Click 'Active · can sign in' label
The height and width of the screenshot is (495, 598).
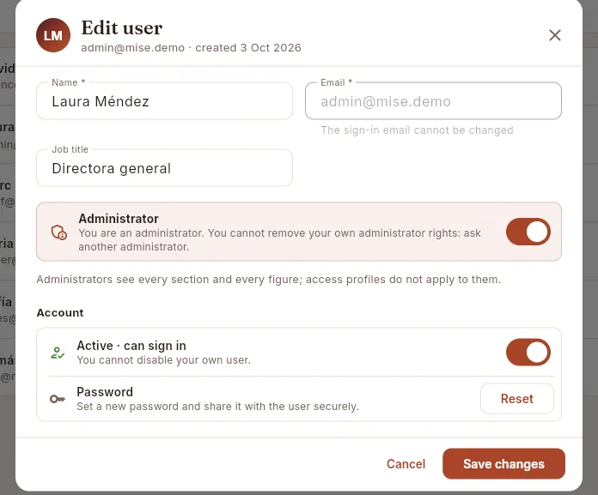point(131,346)
